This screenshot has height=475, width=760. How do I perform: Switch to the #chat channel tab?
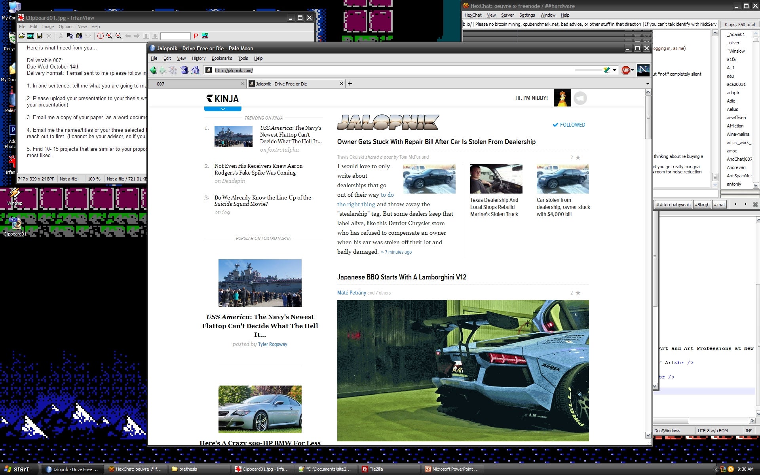pyautogui.click(x=720, y=205)
